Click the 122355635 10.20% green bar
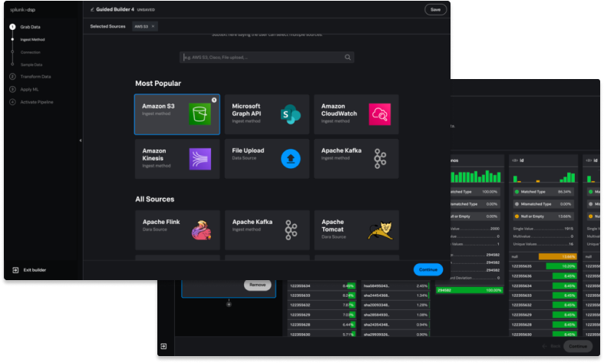 pyautogui.click(x=561, y=266)
